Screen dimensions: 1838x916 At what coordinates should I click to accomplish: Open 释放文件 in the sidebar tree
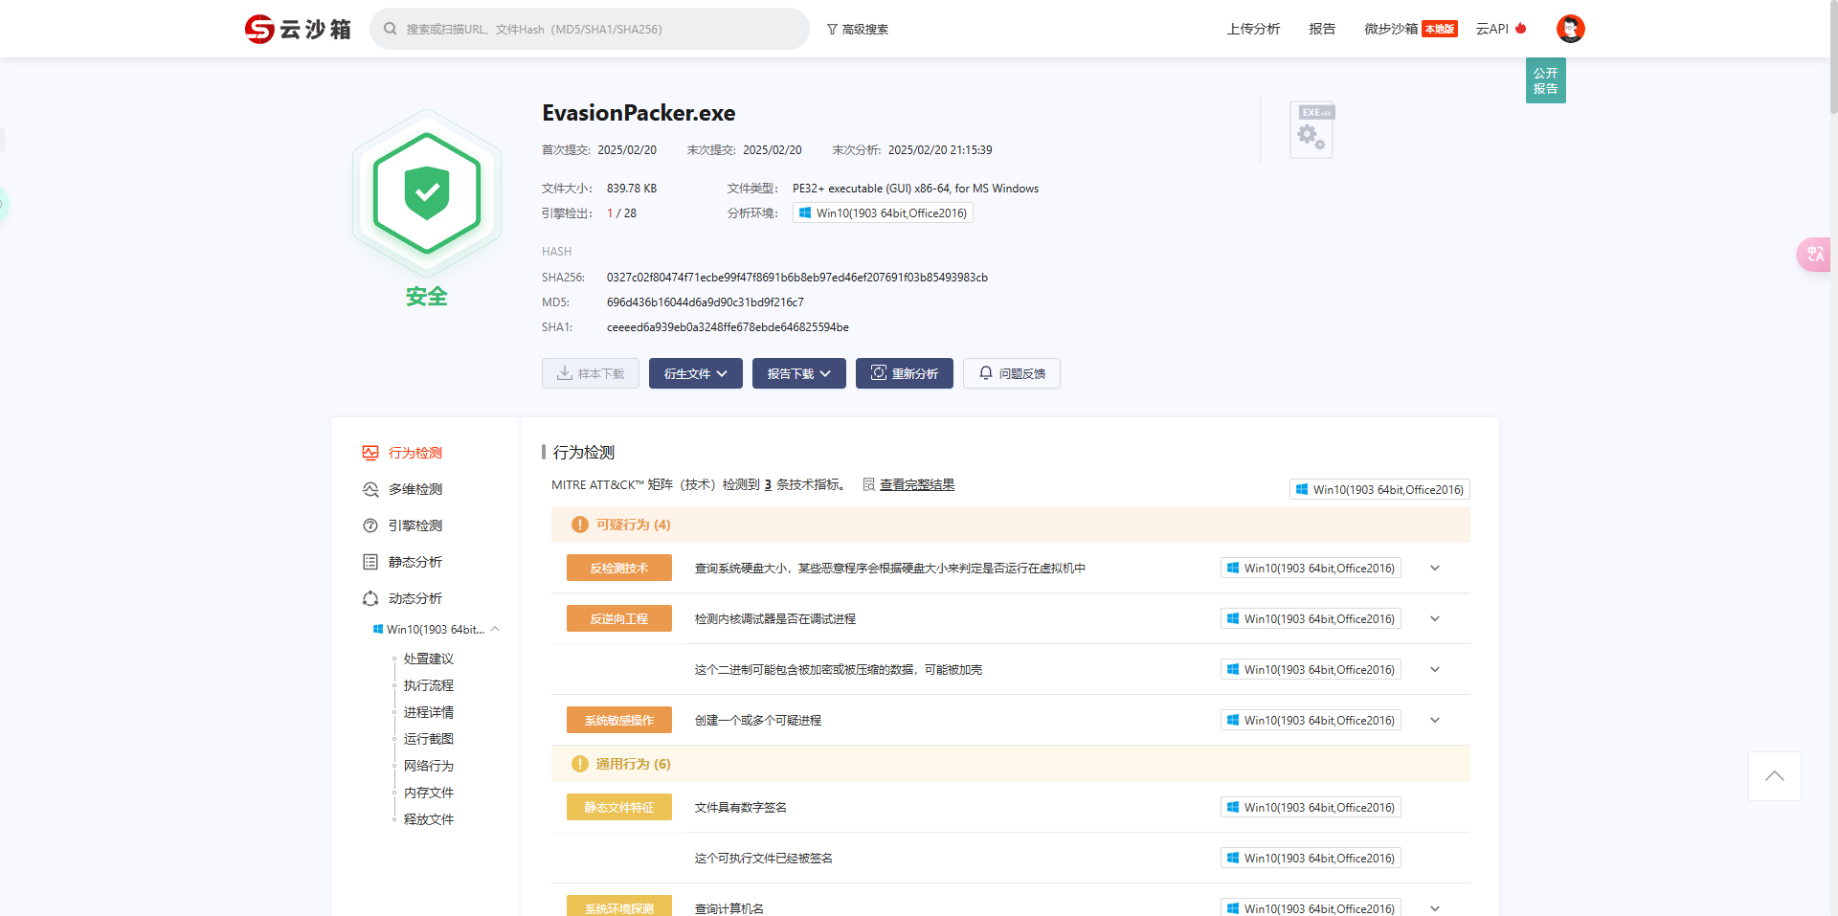(x=429, y=819)
